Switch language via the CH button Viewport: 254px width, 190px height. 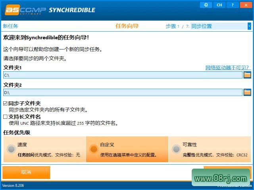click(x=219, y=5)
